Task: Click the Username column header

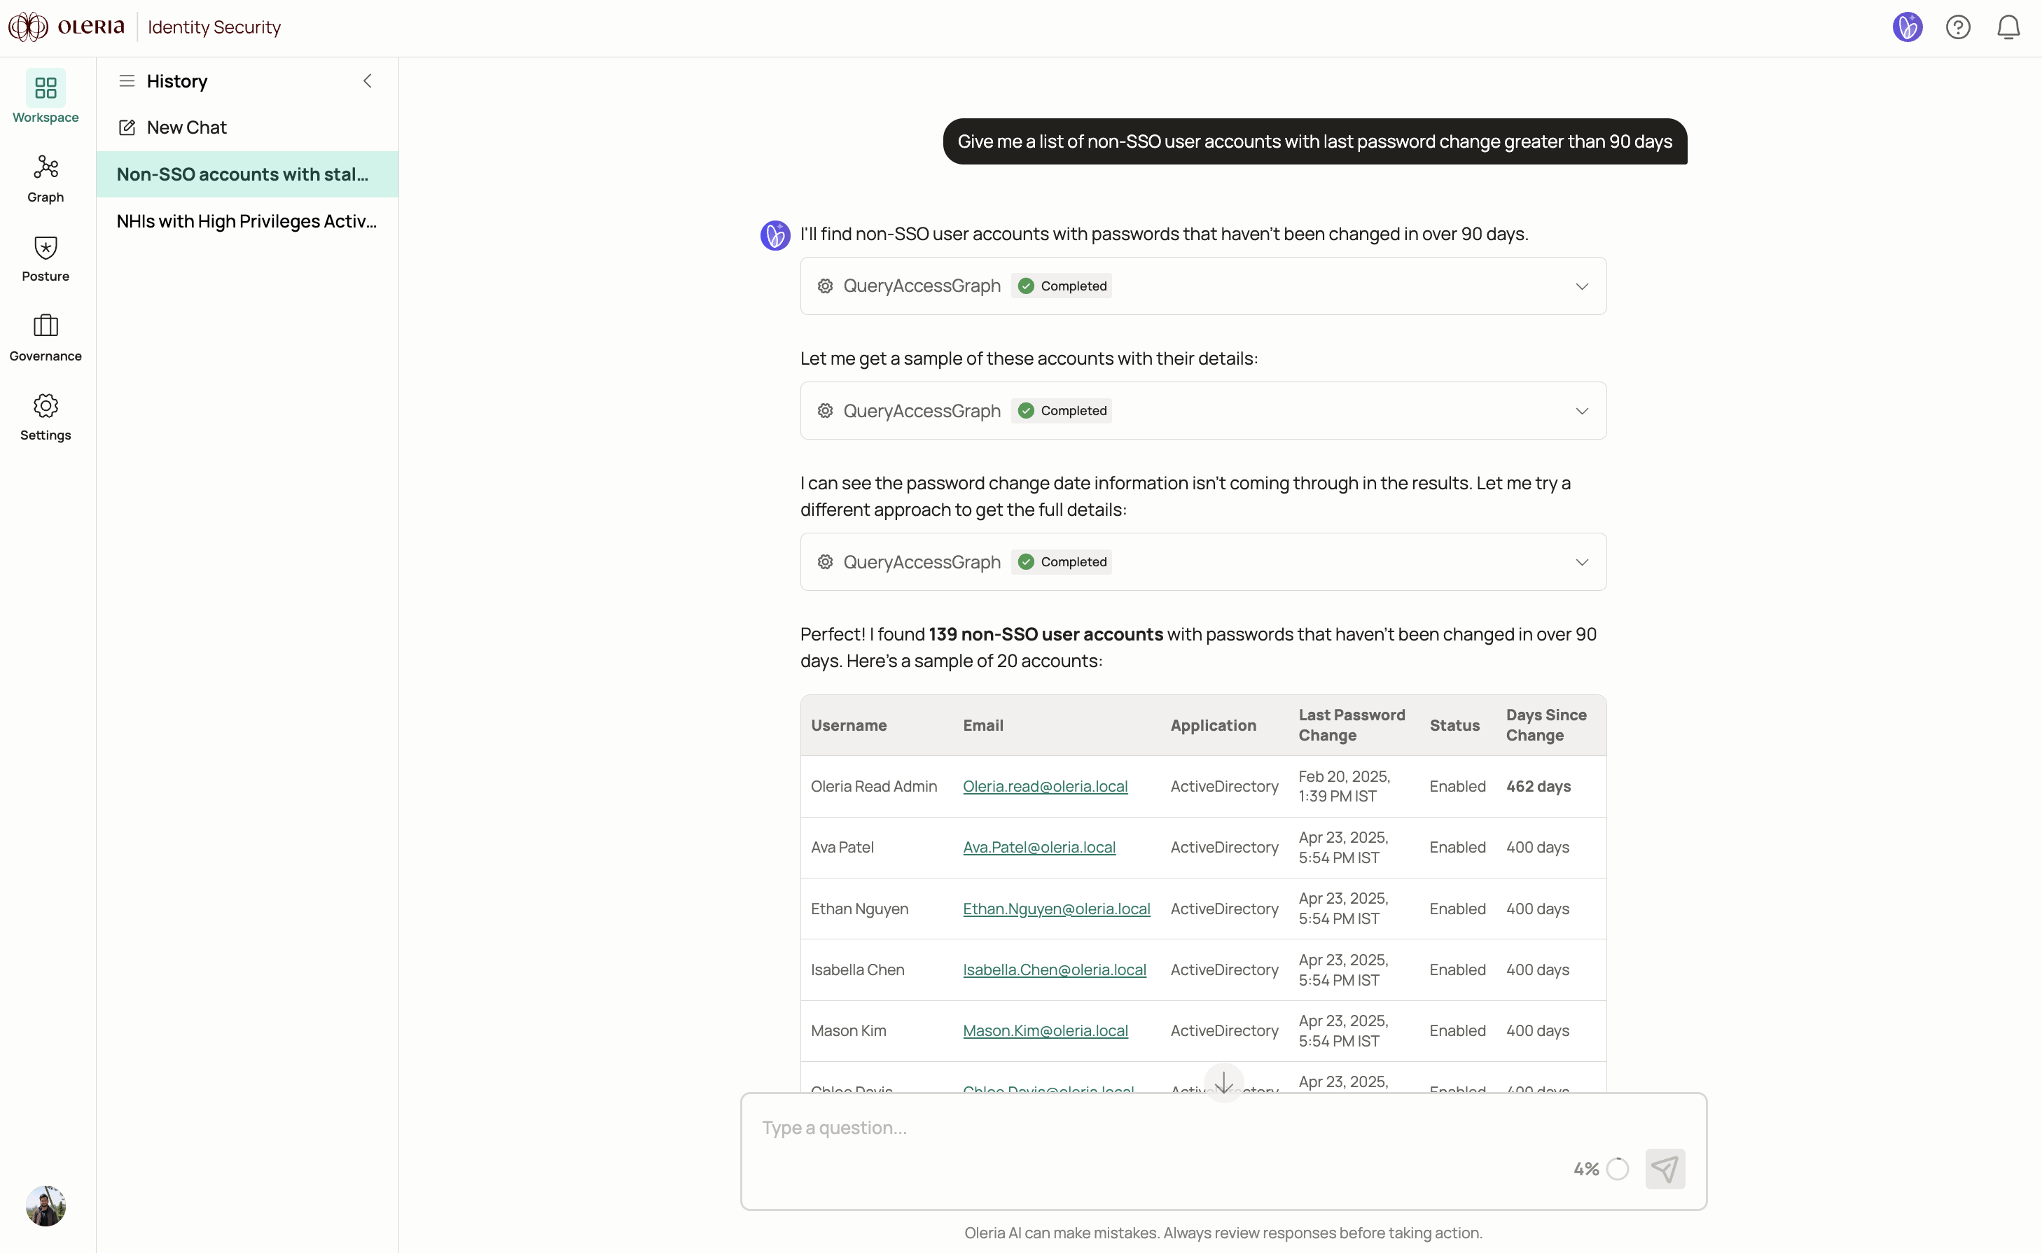Action: [x=848, y=725]
